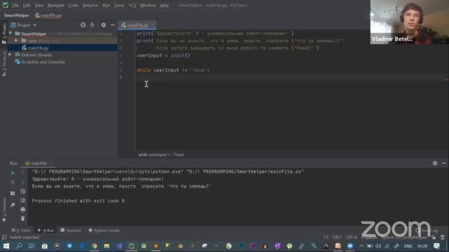Open the Help menu
The width and height of the screenshot is (449, 252).
point(164,5)
